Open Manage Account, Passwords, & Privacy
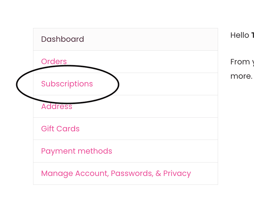 pos(116,173)
